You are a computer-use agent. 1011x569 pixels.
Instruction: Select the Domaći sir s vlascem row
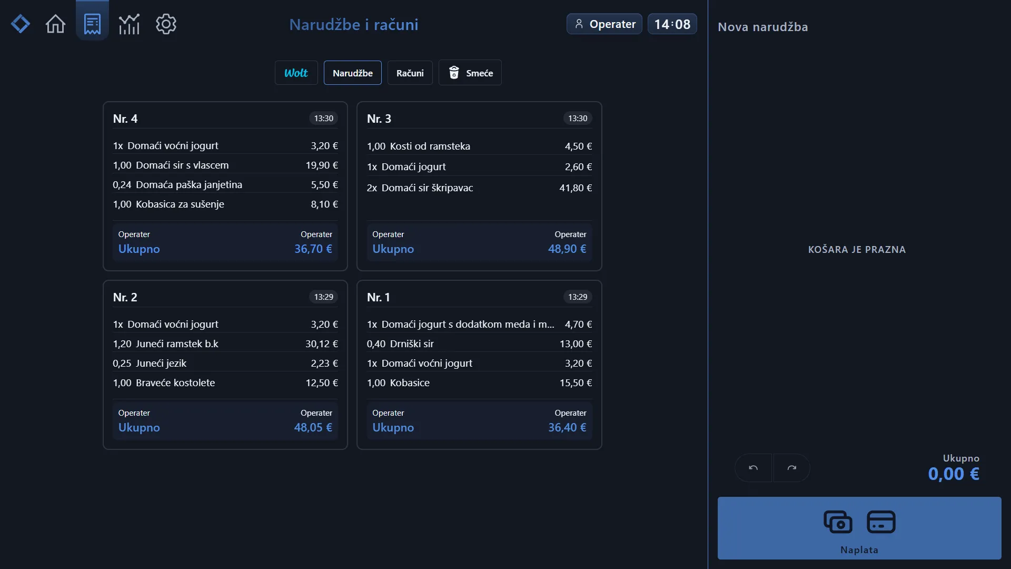(x=225, y=165)
